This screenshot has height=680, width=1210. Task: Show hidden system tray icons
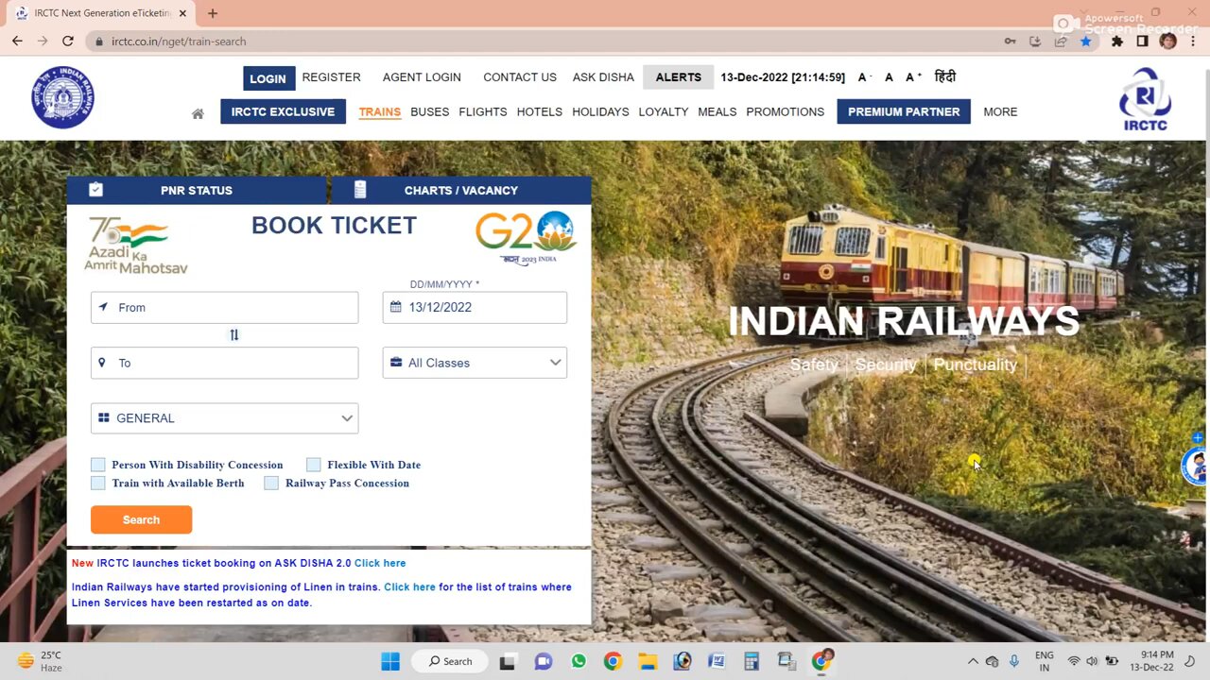(x=972, y=661)
